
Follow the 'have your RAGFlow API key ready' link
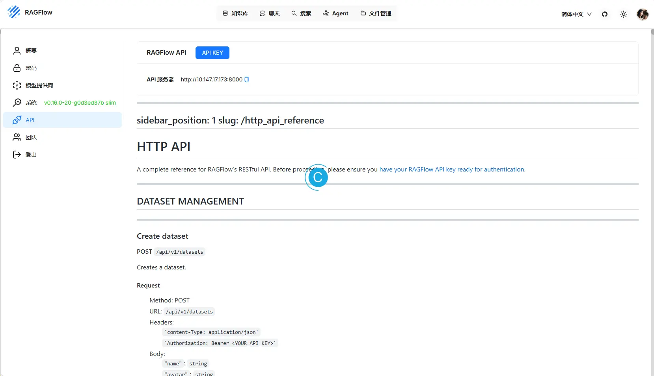tap(452, 170)
